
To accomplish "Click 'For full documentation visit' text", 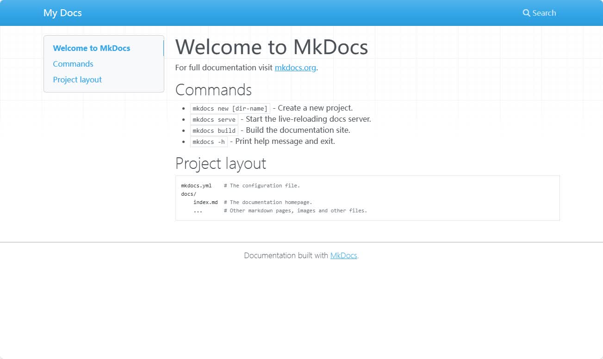I will click(x=224, y=68).
